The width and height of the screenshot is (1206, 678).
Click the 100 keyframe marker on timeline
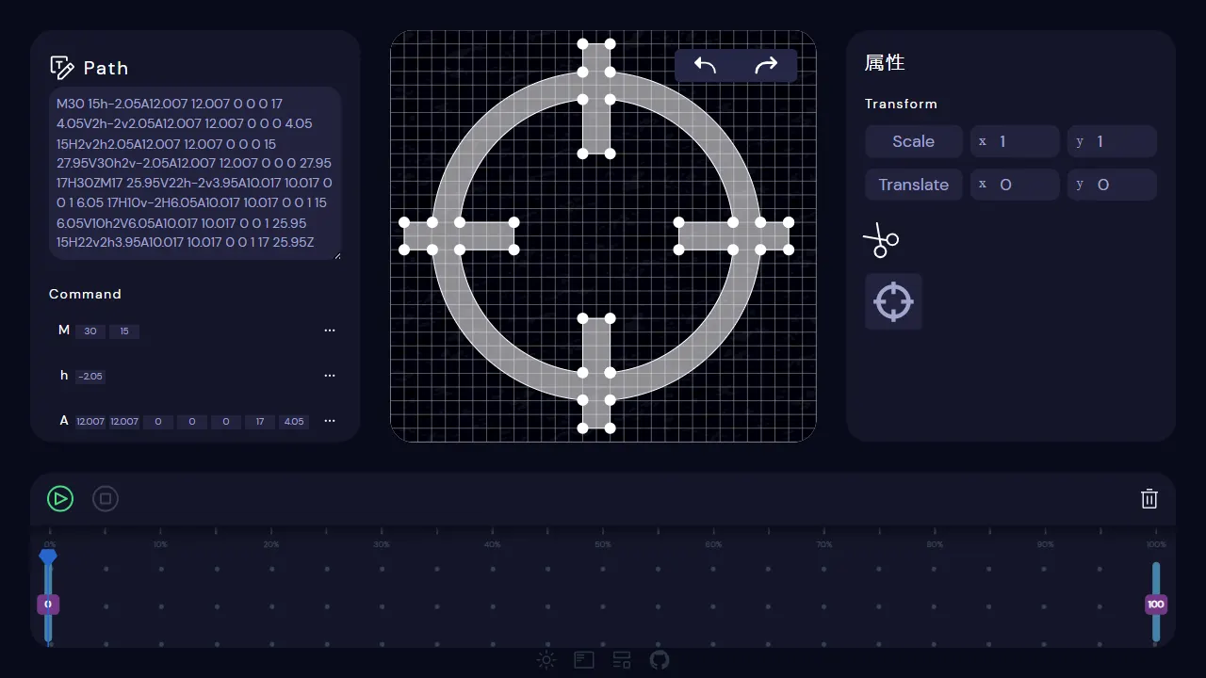[x=1156, y=605]
